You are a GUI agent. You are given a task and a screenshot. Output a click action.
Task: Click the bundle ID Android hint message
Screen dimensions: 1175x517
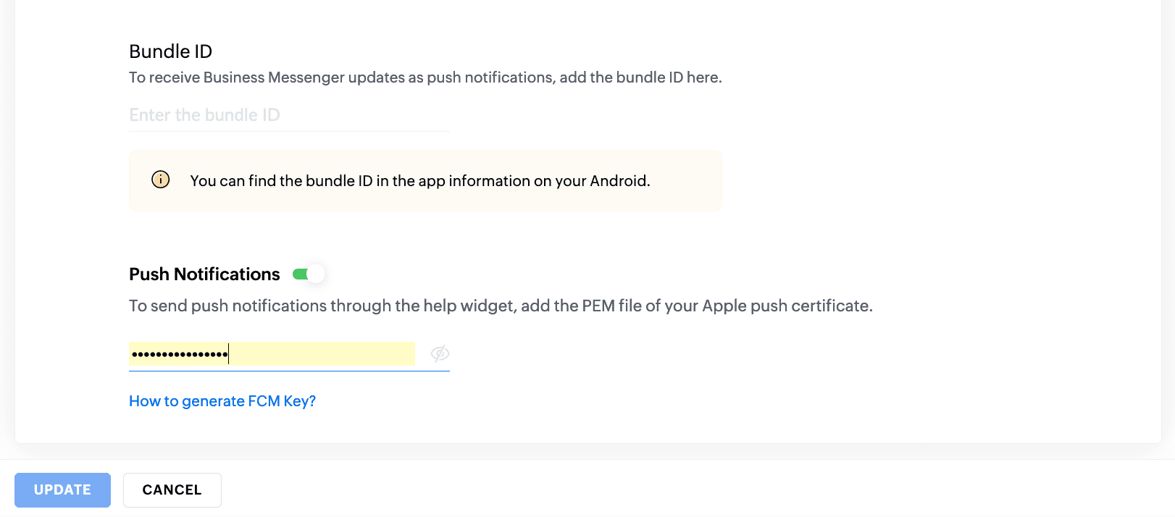[x=419, y=181]
